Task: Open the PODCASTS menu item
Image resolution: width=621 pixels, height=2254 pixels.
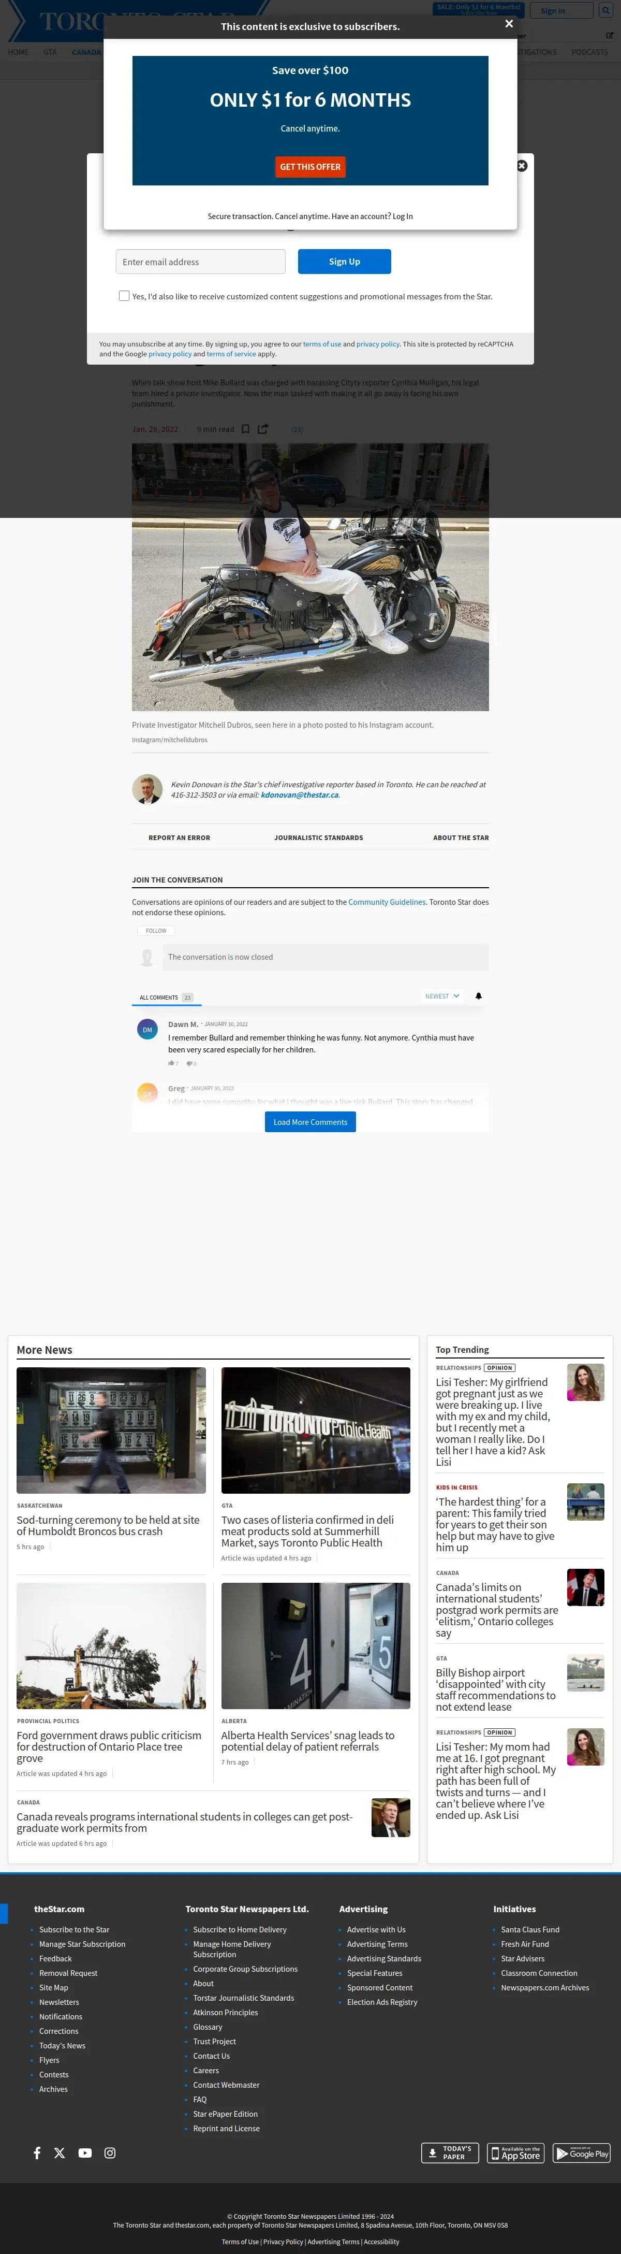Action: (x=589, y=52)
